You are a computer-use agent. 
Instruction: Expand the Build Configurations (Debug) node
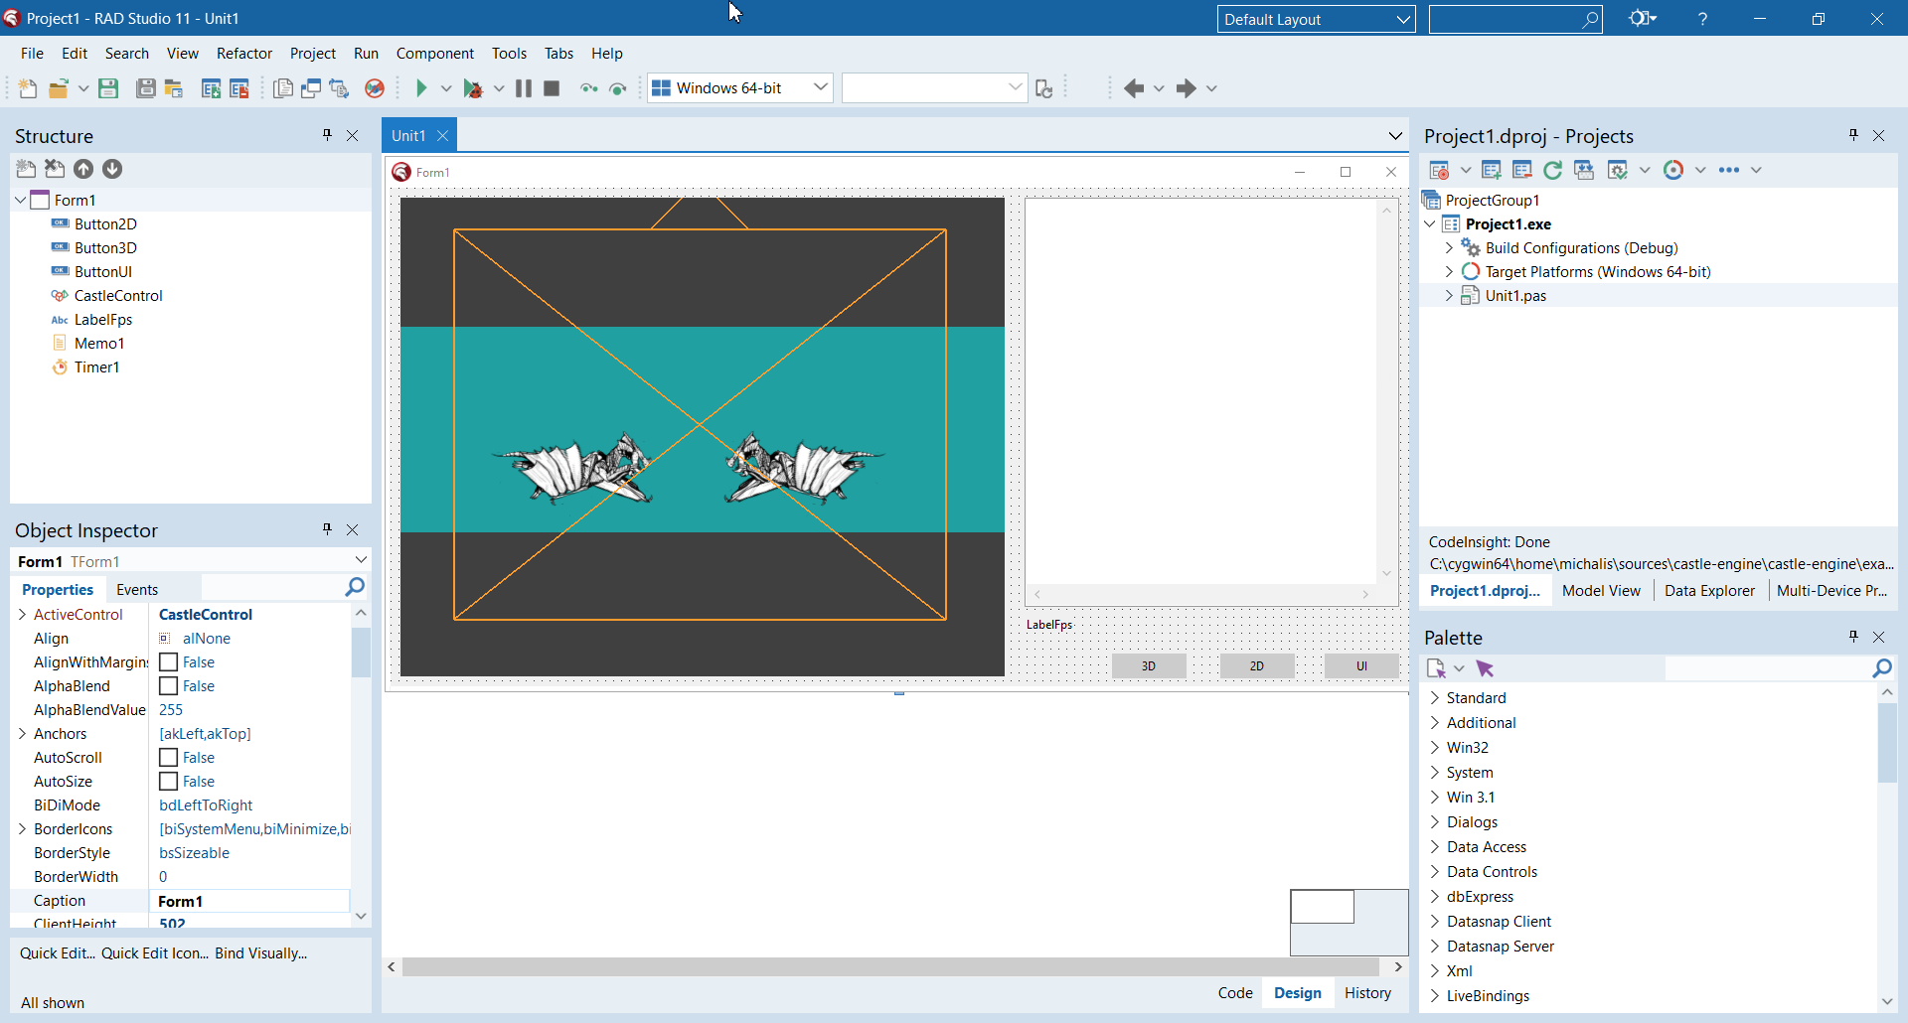click(1449, 247)
